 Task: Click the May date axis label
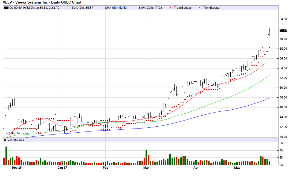(x=237, y=168)
